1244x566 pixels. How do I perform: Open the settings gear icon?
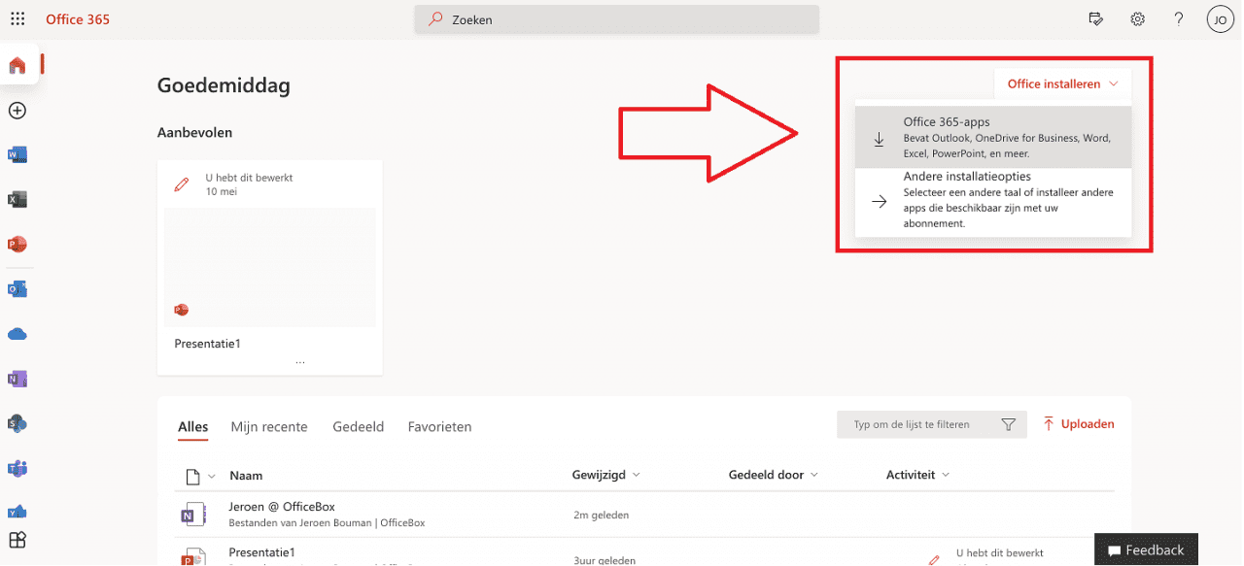1137,19
